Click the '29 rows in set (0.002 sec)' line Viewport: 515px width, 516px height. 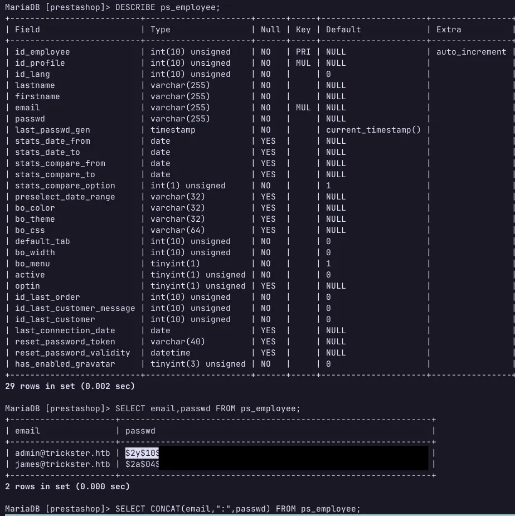[70, 386]
